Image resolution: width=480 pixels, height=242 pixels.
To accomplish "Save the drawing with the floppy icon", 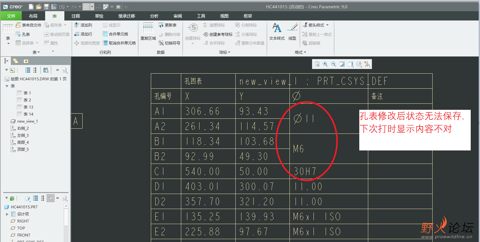I will coord(46,7).
